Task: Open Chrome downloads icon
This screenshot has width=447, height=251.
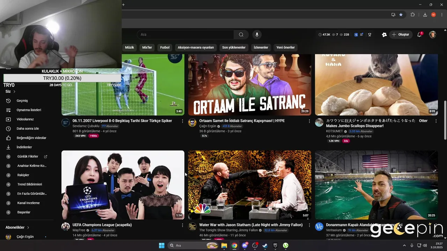Action: click(425, 15)
